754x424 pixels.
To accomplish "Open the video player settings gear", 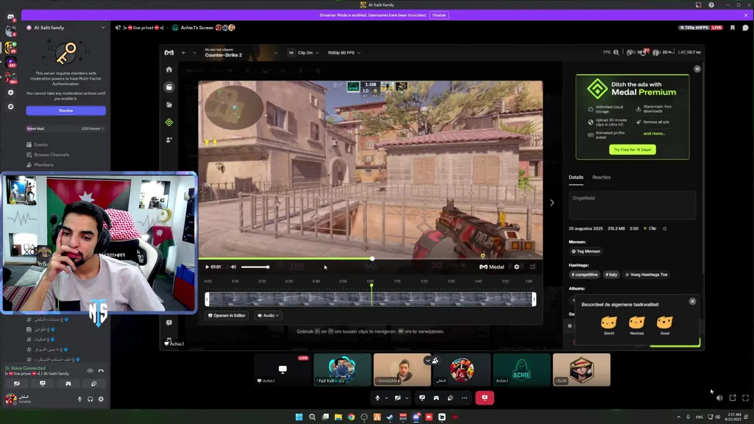I will coord(517,267).
